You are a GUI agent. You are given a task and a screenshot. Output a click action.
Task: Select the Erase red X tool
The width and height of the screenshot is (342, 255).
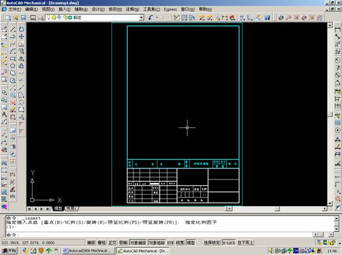coord(13,102)
